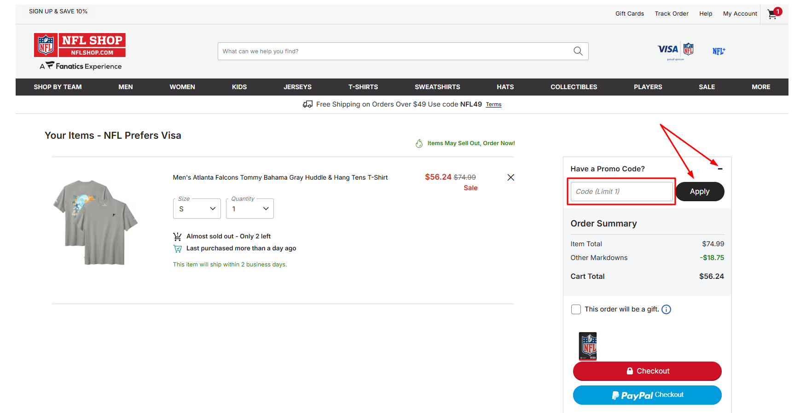This screenshot has height=413, width=794.
Task: Open the Hats menu
Action: [505, 87]
